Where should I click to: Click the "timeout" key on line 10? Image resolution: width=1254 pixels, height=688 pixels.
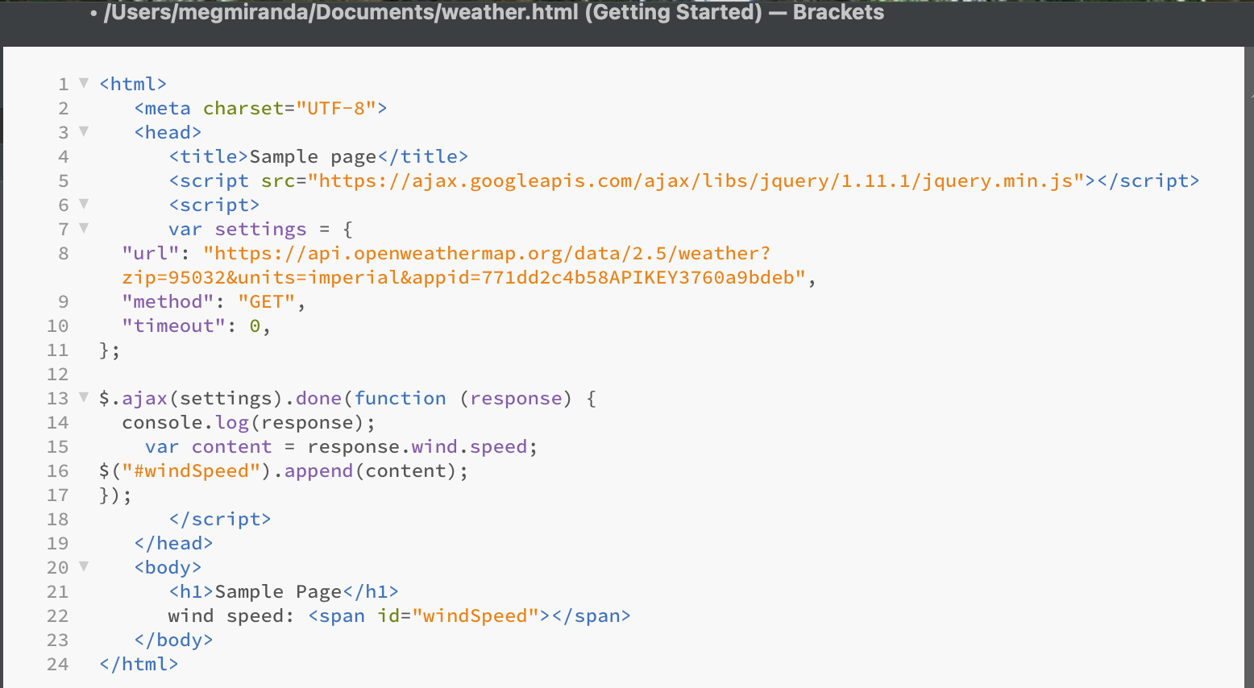coord(174,326)
